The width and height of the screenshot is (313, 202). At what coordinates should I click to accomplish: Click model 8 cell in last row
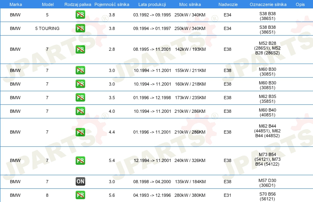point(47,195)
